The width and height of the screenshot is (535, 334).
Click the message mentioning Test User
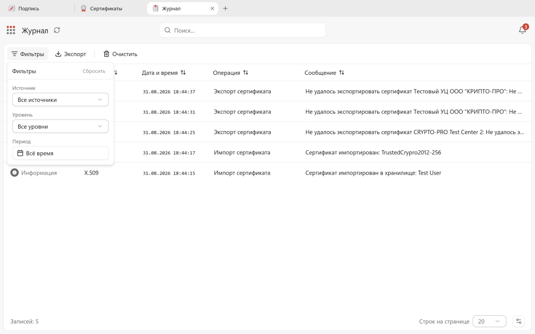(373, 173)
